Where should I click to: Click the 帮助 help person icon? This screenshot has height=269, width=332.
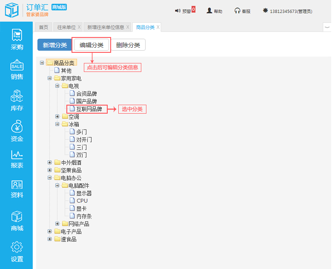point(209,11)
